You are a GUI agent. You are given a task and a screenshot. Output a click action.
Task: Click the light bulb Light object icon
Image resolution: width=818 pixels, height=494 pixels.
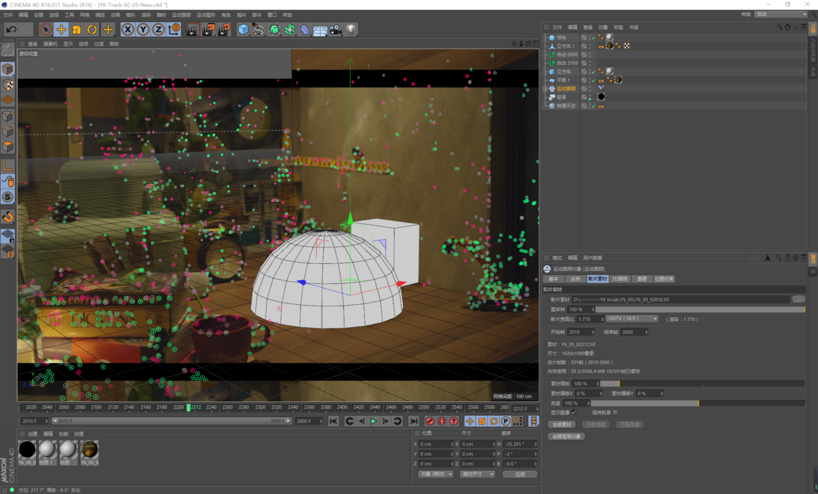tap(351, 29)
